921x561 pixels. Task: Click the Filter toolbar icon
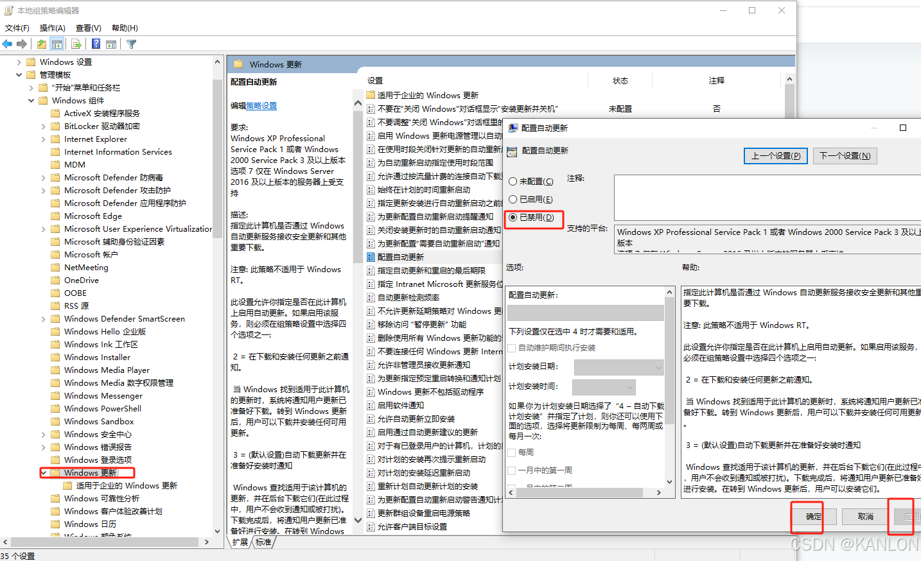(131, 43)
